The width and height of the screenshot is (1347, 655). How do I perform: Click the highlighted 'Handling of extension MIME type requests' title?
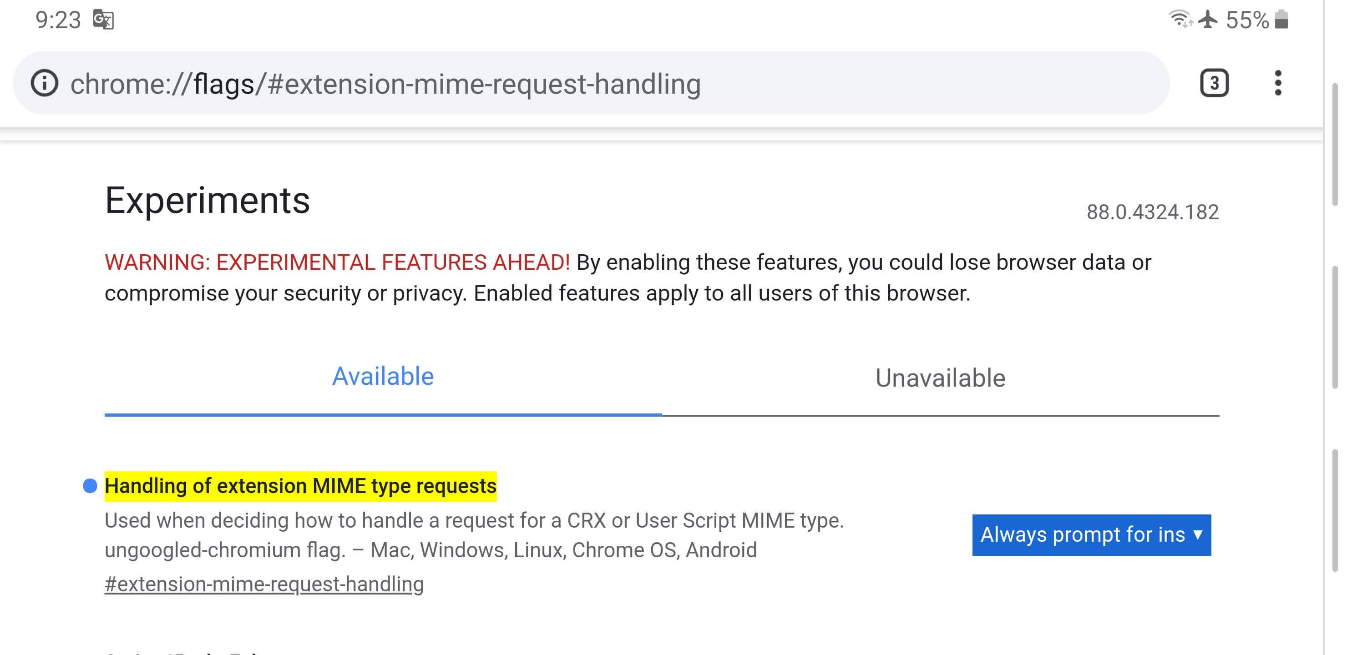300,486
